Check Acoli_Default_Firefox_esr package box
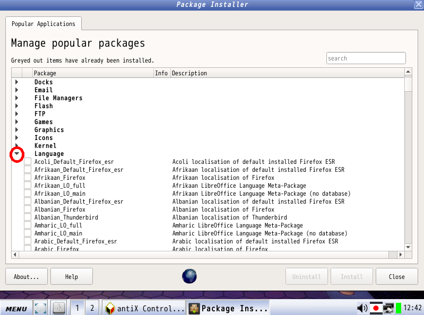This screenshot has width=424, height=315. pyautogui.click(x=28, y=162)
